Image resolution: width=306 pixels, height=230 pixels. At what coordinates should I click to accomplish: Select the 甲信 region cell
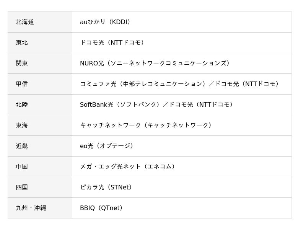pos(22,84)
